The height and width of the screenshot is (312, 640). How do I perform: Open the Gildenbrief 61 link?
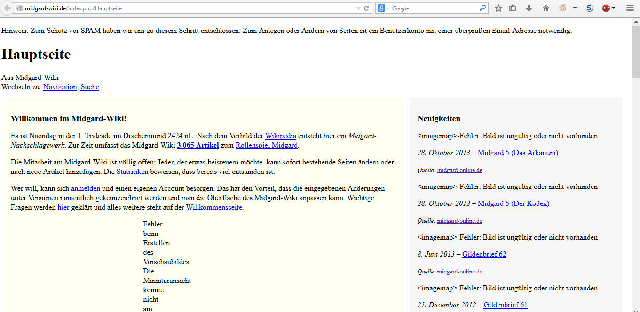click(506, 305)
